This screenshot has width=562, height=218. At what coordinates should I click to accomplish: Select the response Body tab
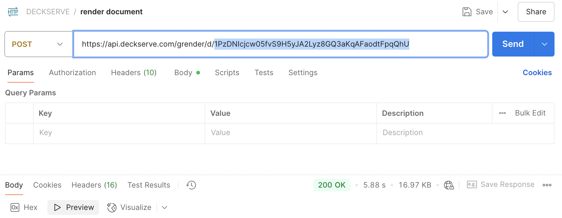tap(14, 185)
